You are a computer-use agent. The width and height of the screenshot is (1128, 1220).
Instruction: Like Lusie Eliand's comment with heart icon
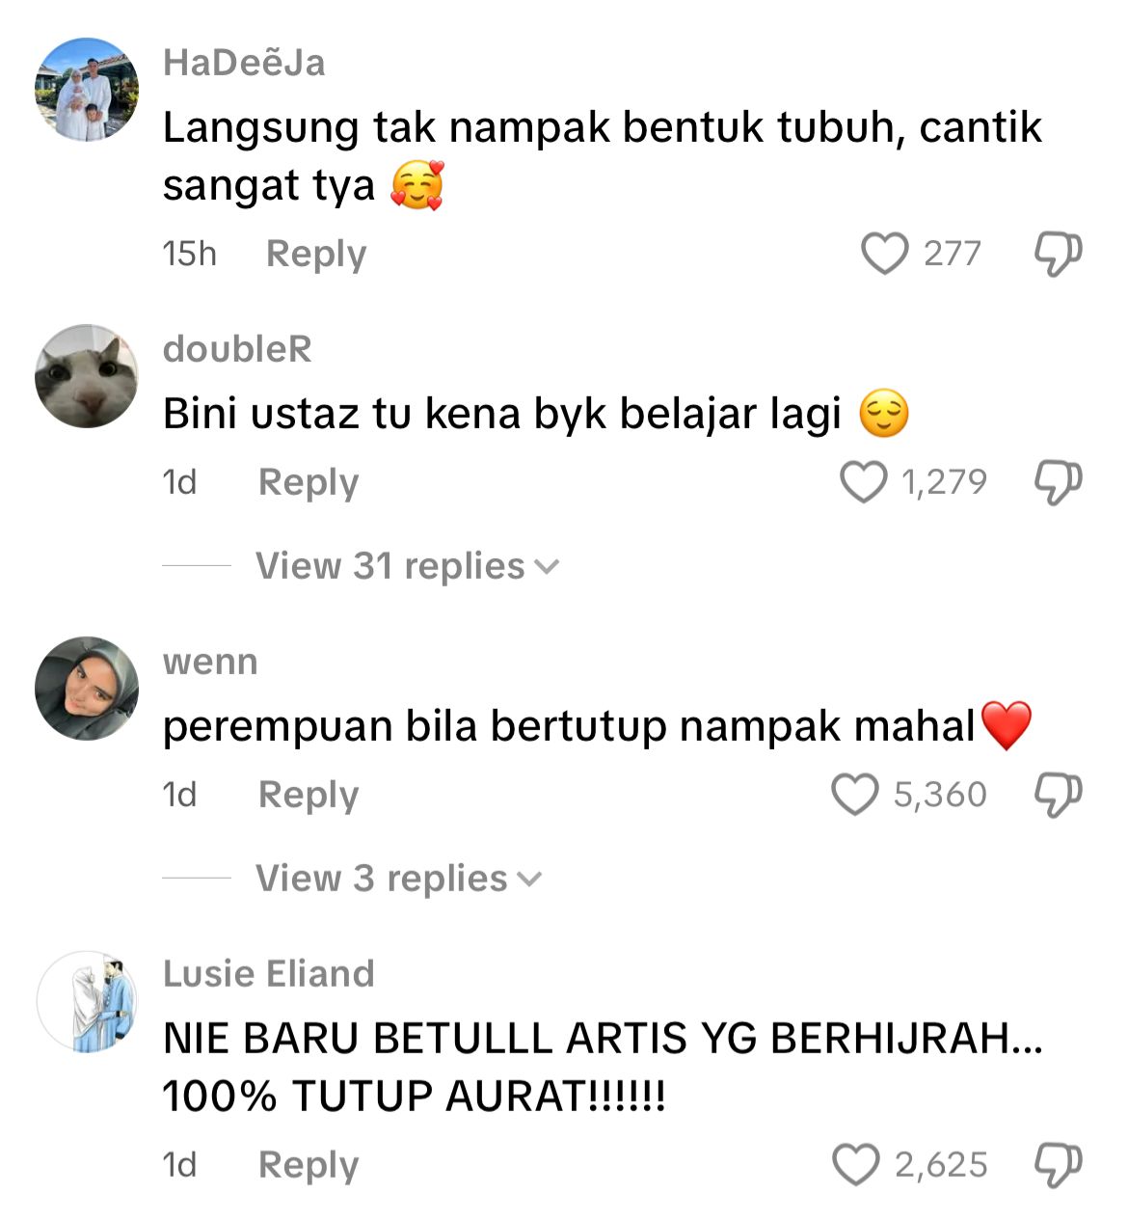(856, 1164)
